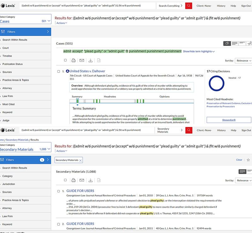Remove the Secondary Materials filter chip

click(80, 160)
